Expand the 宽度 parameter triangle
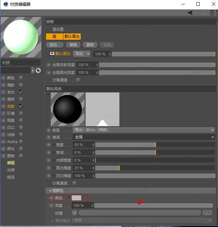This screenshot has height=227, width=218. [x=54, y=144]
